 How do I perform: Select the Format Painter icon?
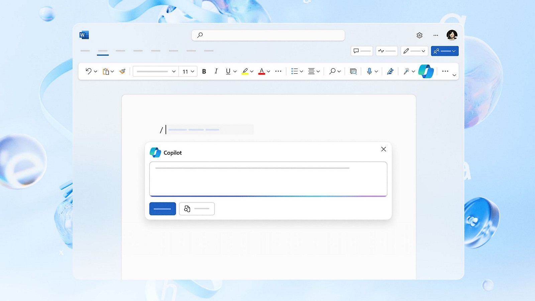[x=122, y=71]
